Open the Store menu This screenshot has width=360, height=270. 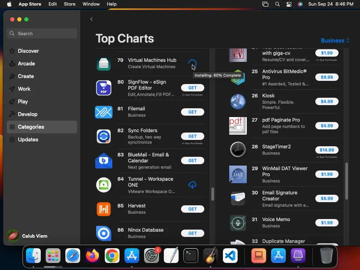[70, 4]
